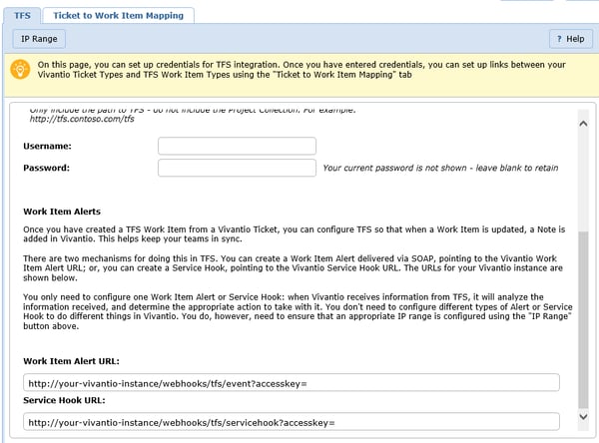Select the Service Hook URL field
599x443 pixels.
click(291, 422)
